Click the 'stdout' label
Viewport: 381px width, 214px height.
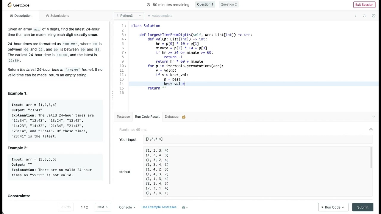(x=125, y=172)
